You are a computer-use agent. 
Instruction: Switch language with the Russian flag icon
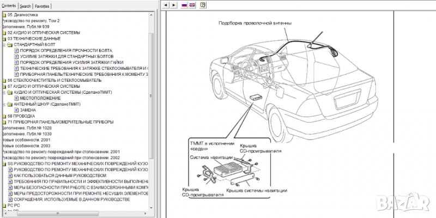pyautogui.click(x=184, y=5)
